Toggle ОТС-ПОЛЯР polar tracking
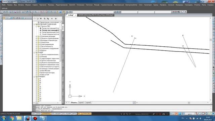 point(67,114)
